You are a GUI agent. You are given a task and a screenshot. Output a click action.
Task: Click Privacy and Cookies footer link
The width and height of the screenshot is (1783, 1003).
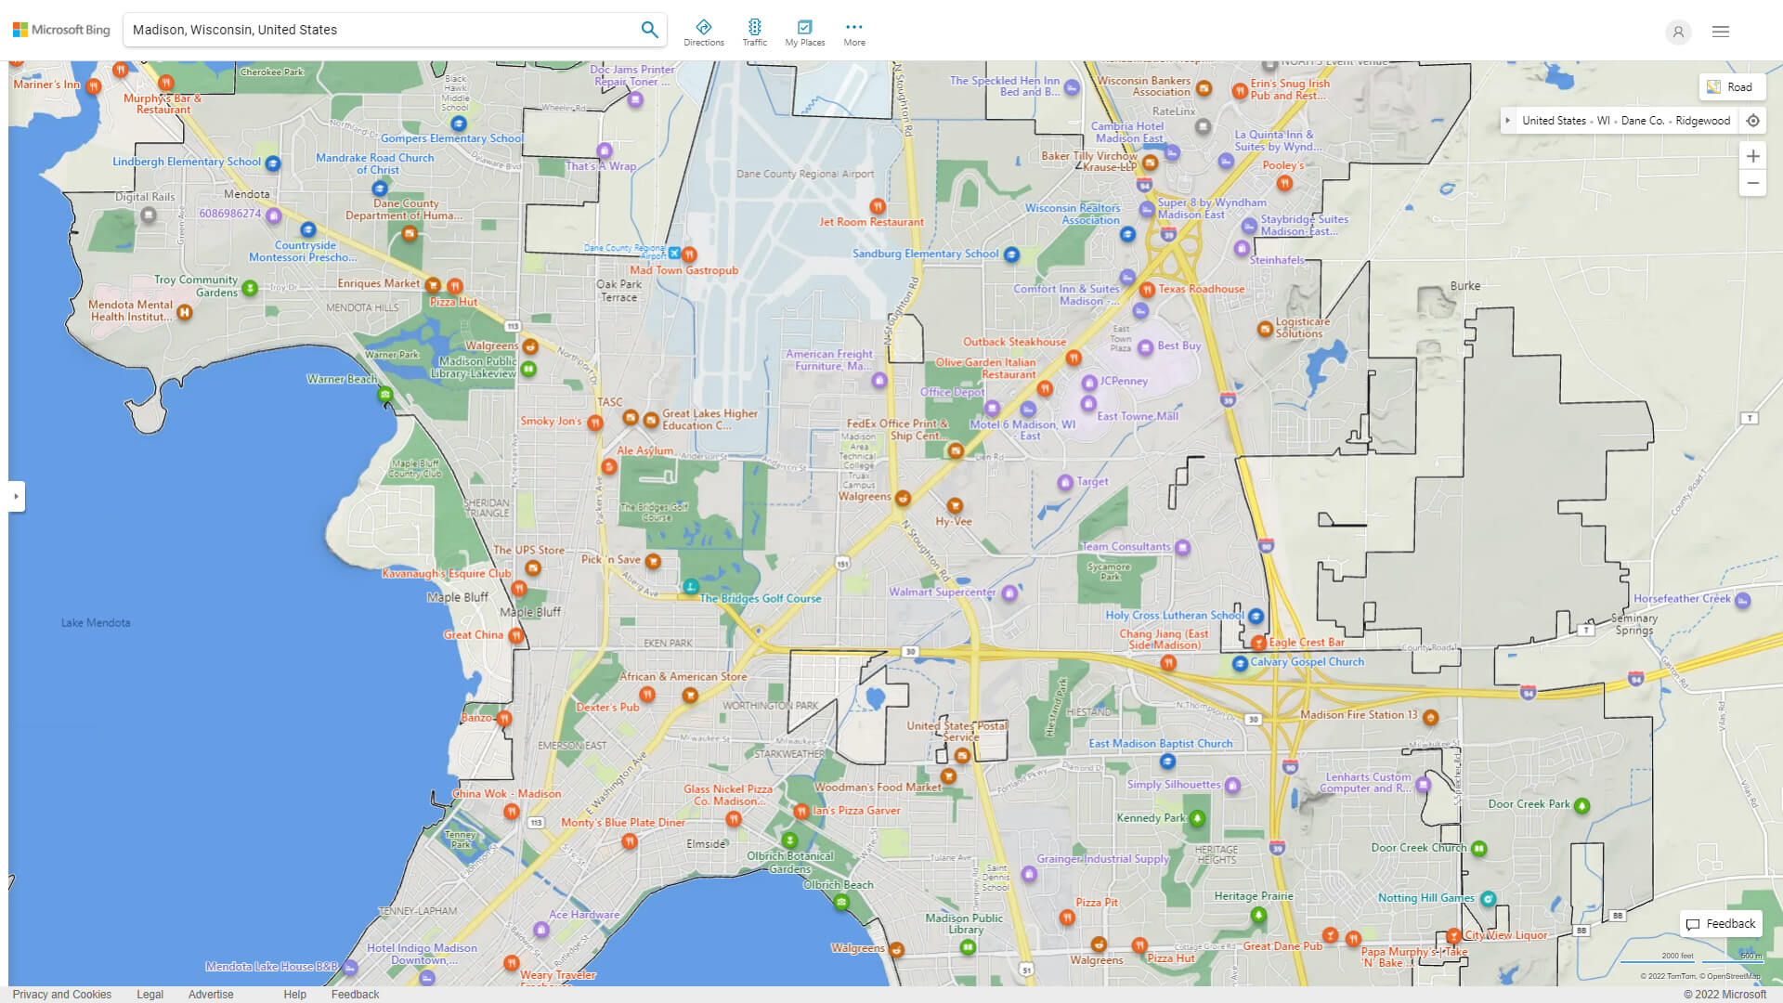tap(60, 993)
